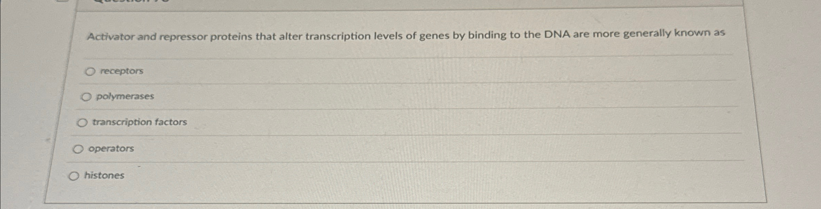821x209 pixels.
Task: Select the histones radio button
Action: click(x=74, y=176)
